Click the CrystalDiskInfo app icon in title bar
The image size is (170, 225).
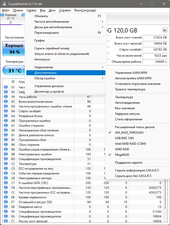[x=4, y=4]
